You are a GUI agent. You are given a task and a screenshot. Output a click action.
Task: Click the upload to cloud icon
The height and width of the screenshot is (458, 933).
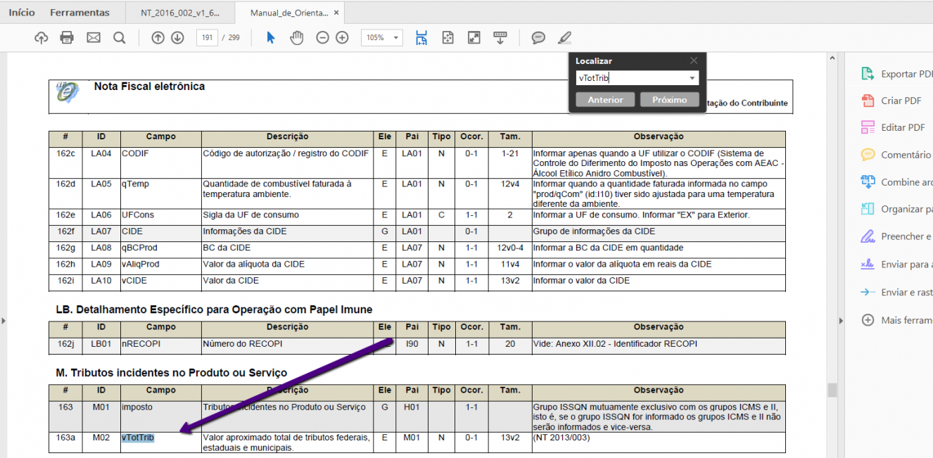click(42, 38)
